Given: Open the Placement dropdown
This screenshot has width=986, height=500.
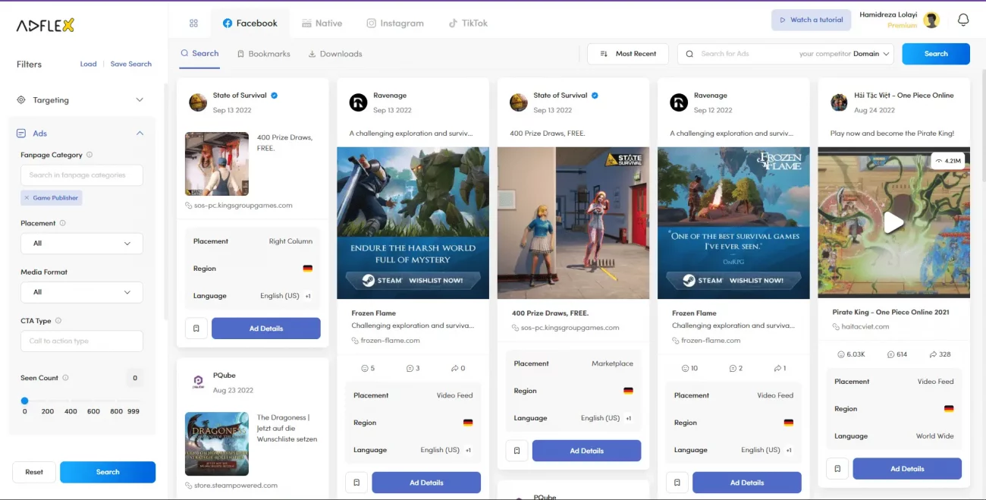Looking at the screenshot, I should [x=82, y=244].
